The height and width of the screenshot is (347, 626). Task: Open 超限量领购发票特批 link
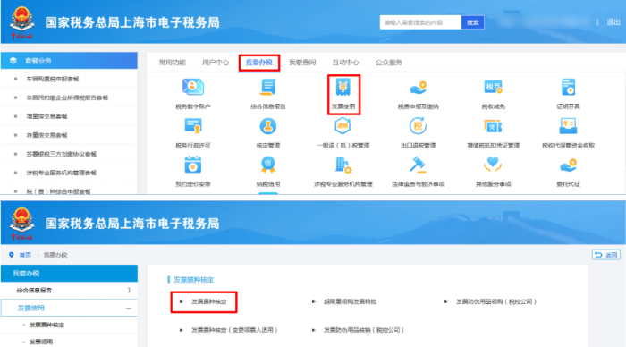click(350, 301)
